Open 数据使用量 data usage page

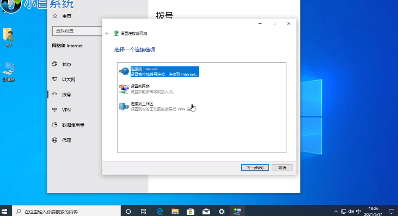73,125
